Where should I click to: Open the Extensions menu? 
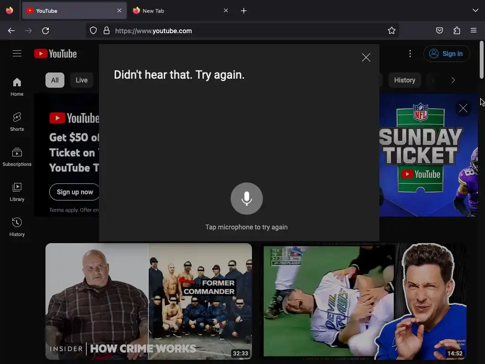tap(457, 31)
